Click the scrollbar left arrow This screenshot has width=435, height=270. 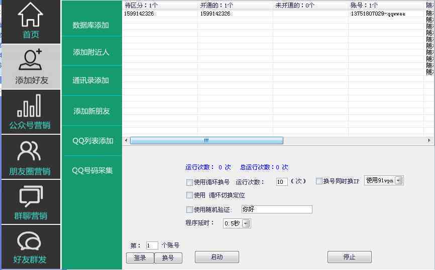tap(126, 141)
